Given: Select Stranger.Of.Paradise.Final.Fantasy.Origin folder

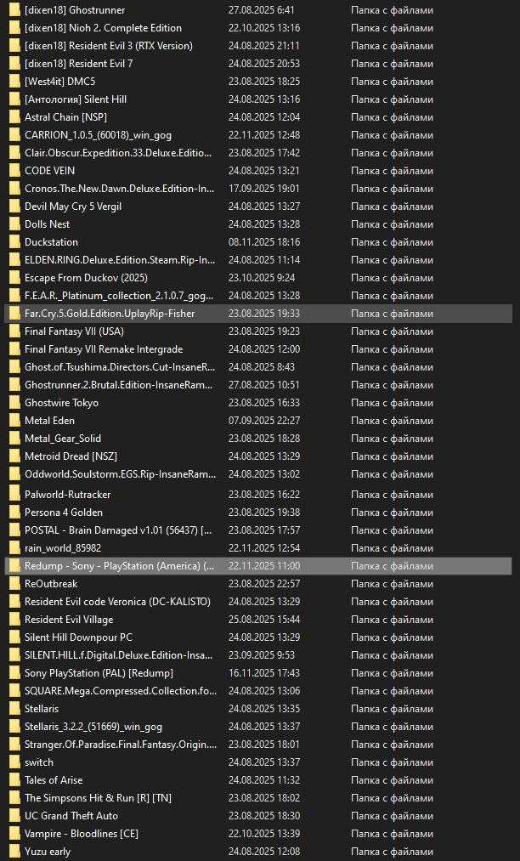Looking at the screenshot, I should 121,745.
